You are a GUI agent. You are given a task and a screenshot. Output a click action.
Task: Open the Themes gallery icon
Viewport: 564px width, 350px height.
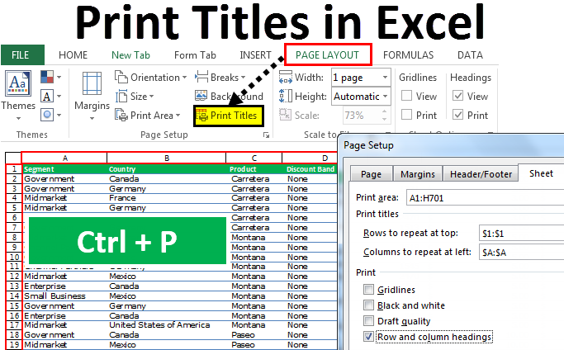click(17, 83)
